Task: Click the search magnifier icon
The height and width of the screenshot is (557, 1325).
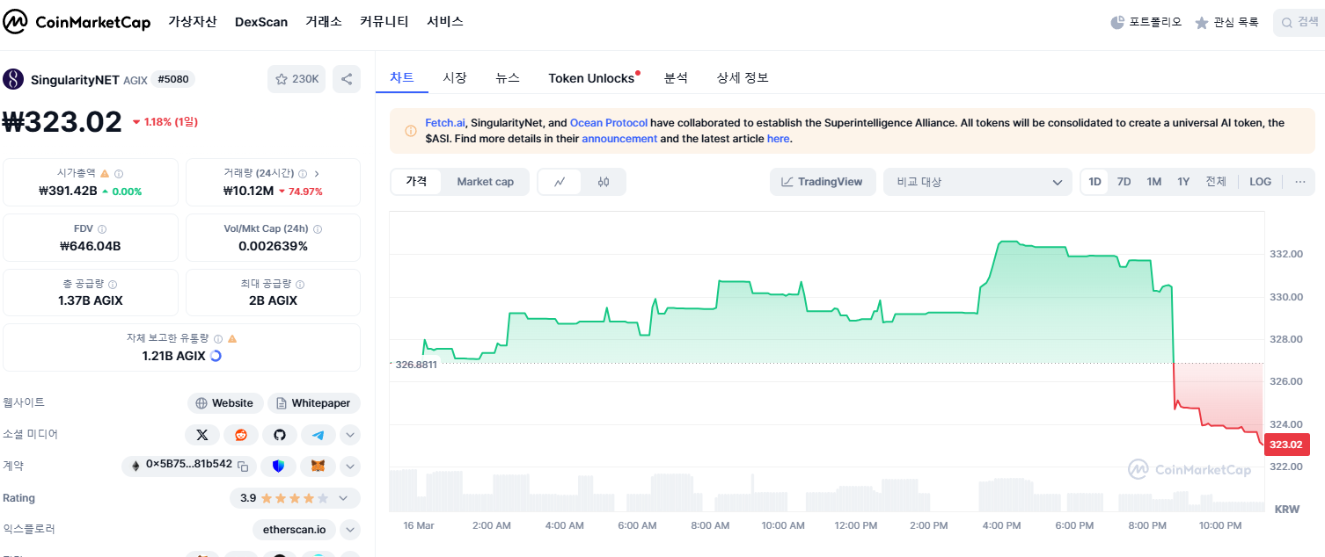Action: pos(1287,23)
